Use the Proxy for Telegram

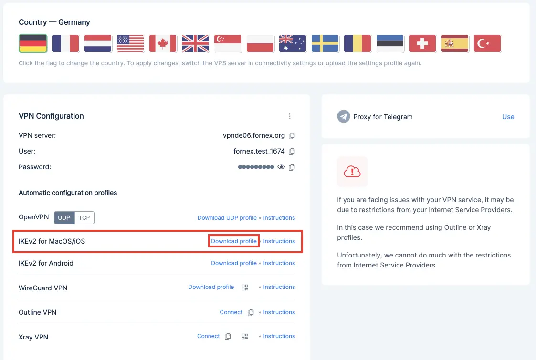[x=508, y=117]
